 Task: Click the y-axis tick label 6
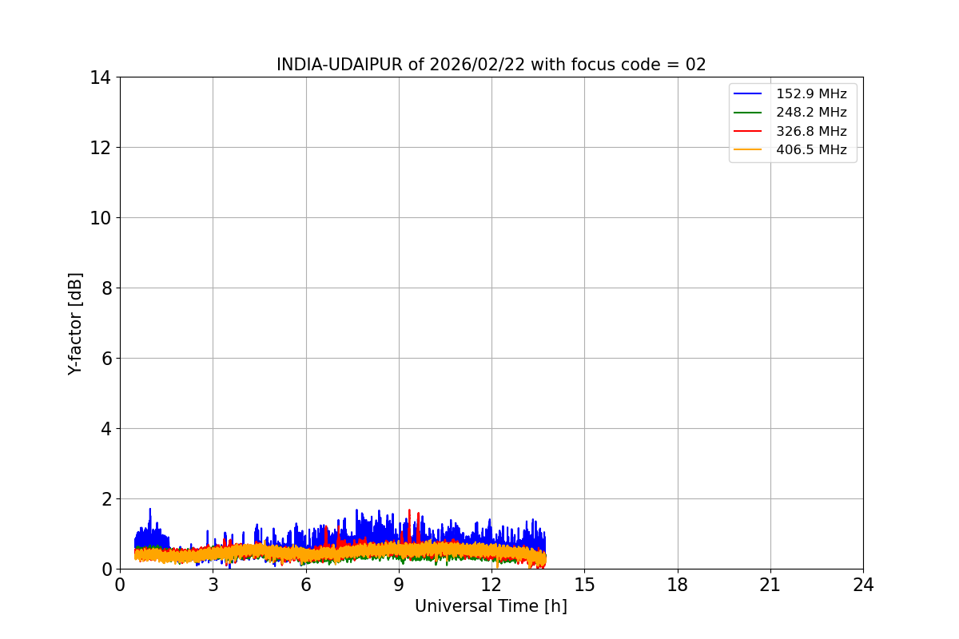point(106,359)
